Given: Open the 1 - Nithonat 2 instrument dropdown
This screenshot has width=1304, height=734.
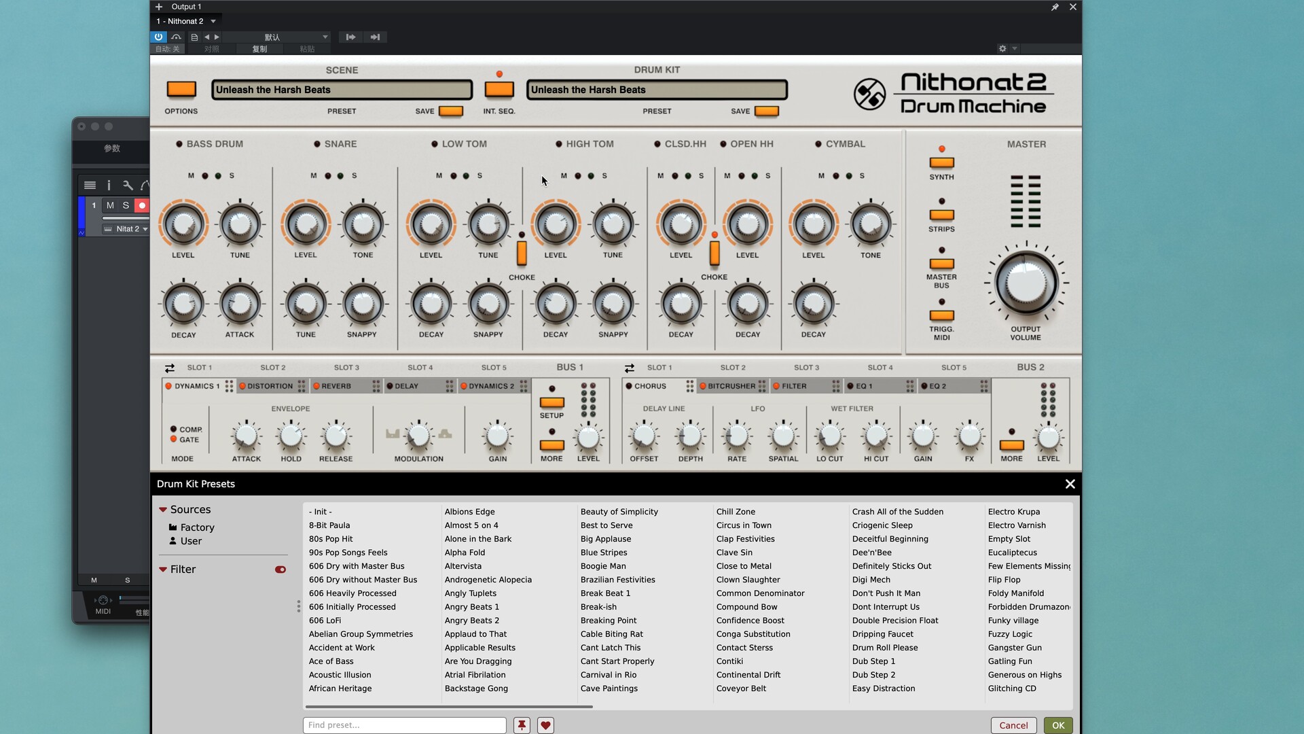Looking at the screenshot, I should 186,21.
